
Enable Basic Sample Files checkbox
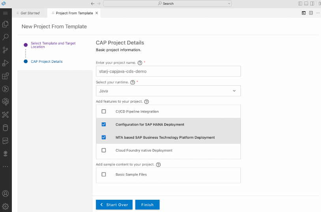point(104,174)
